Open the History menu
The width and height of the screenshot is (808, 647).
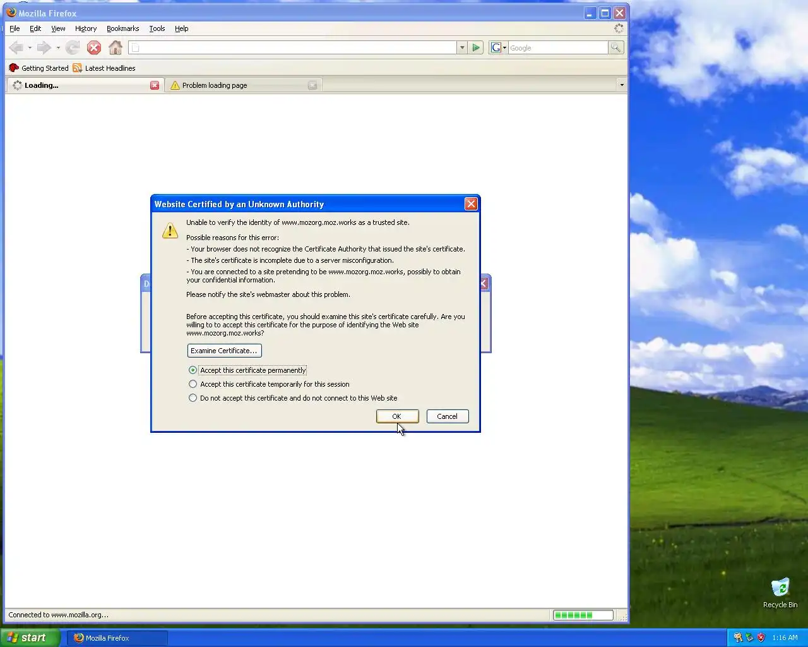(x=86, y=28)
